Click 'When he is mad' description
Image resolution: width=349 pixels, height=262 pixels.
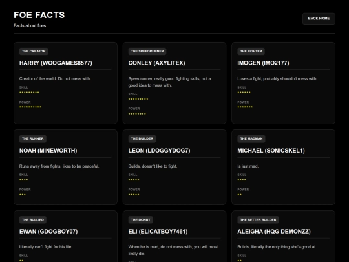point(173,250)
